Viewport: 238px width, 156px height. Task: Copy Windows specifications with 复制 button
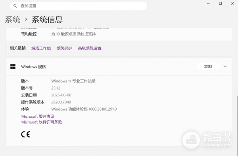(x=208, y=66)
